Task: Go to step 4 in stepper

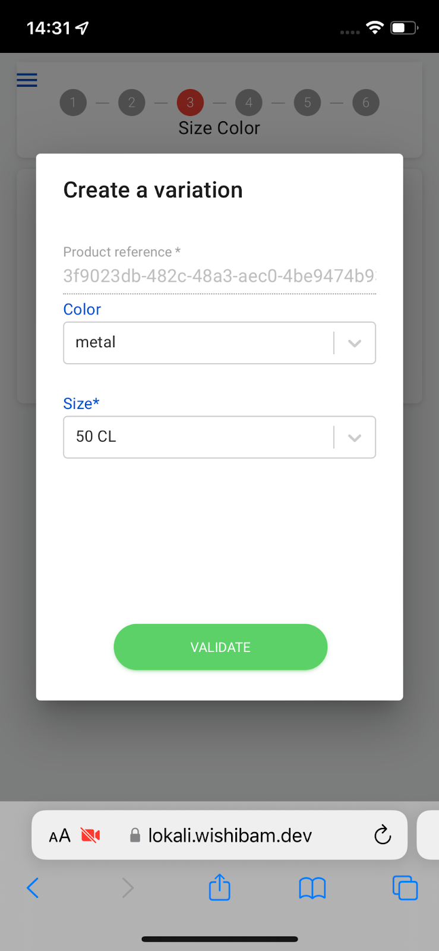Action: (x=249, y=103)
